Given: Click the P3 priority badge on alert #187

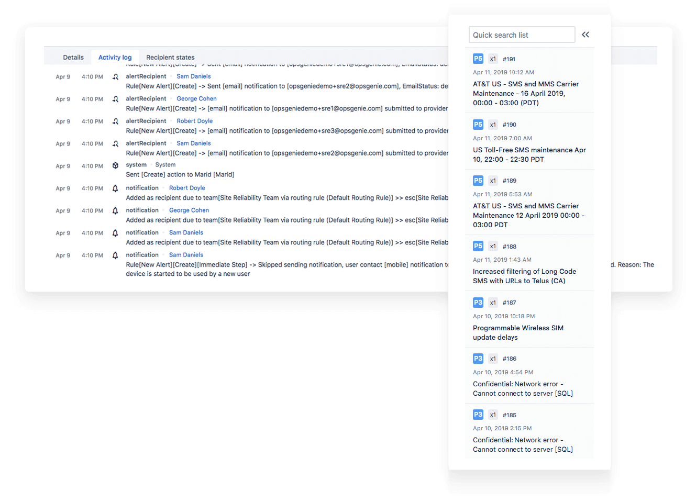Looking at the screenshot, I should (x=478, y=302).
